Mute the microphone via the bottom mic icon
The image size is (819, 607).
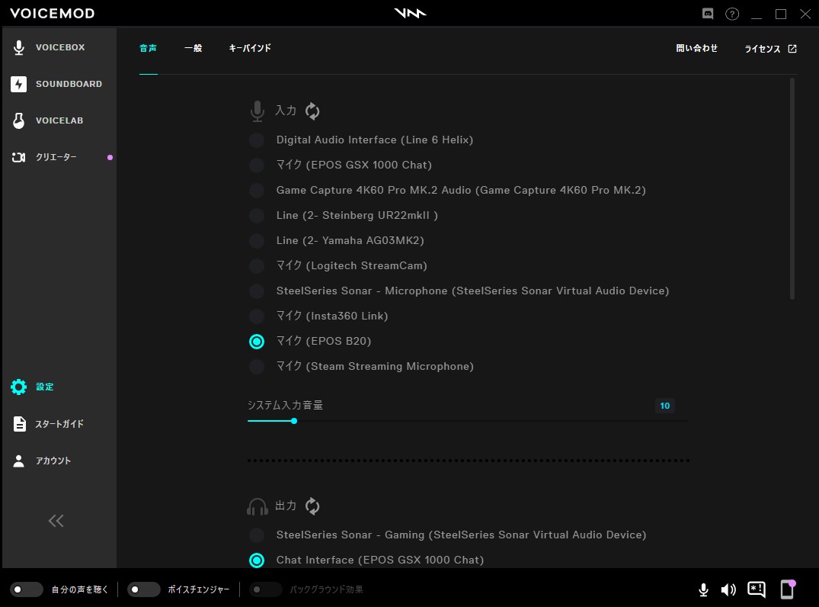coord(703,589)
